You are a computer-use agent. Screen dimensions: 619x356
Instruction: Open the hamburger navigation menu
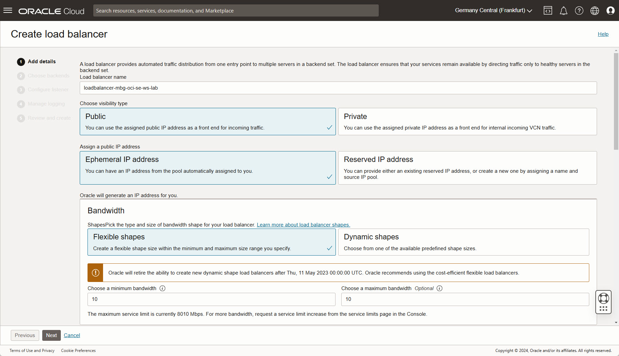coord(8,10)
